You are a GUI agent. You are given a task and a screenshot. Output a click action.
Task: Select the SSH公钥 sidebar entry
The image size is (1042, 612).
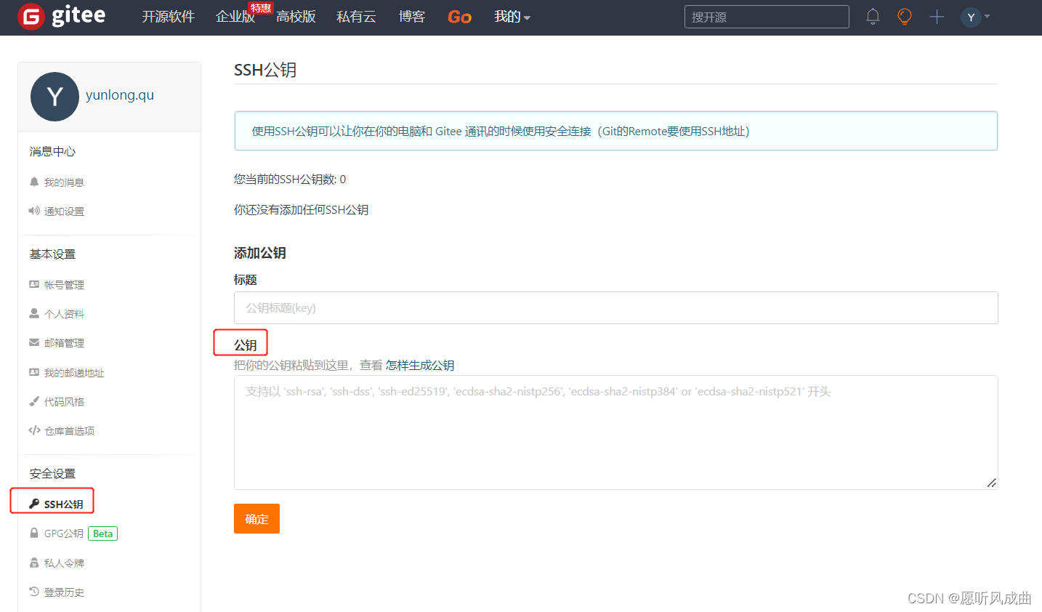(59, 501)
